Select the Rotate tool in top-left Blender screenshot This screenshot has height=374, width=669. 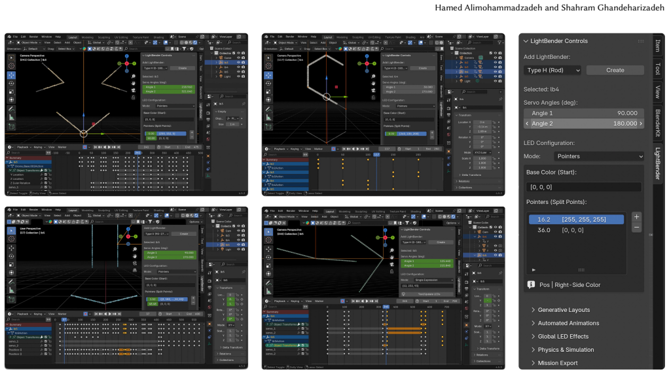click(11, 84)
